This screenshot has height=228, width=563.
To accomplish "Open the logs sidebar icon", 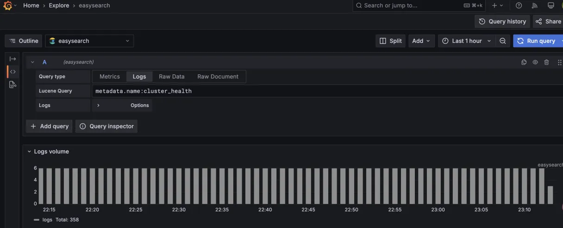I will 13,85.
